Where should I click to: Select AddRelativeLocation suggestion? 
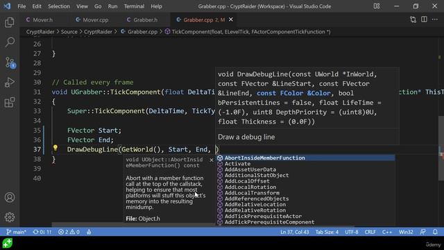[306, 204]
